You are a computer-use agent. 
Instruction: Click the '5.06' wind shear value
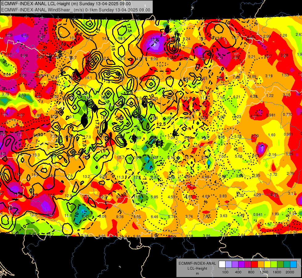(238, 156)
